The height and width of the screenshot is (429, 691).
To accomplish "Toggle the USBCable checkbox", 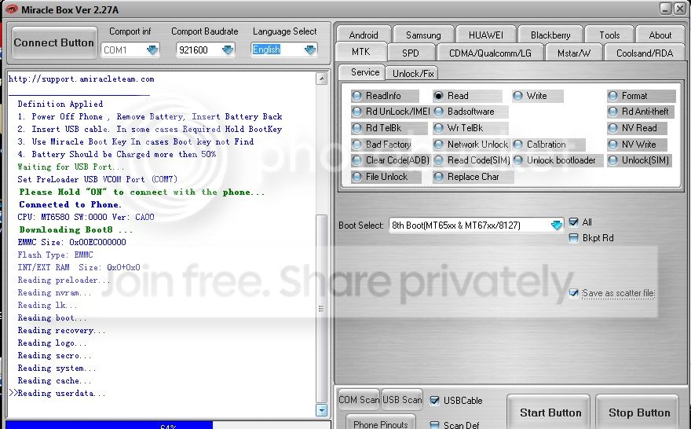I will pyautogui.click(x=435, y=400).
